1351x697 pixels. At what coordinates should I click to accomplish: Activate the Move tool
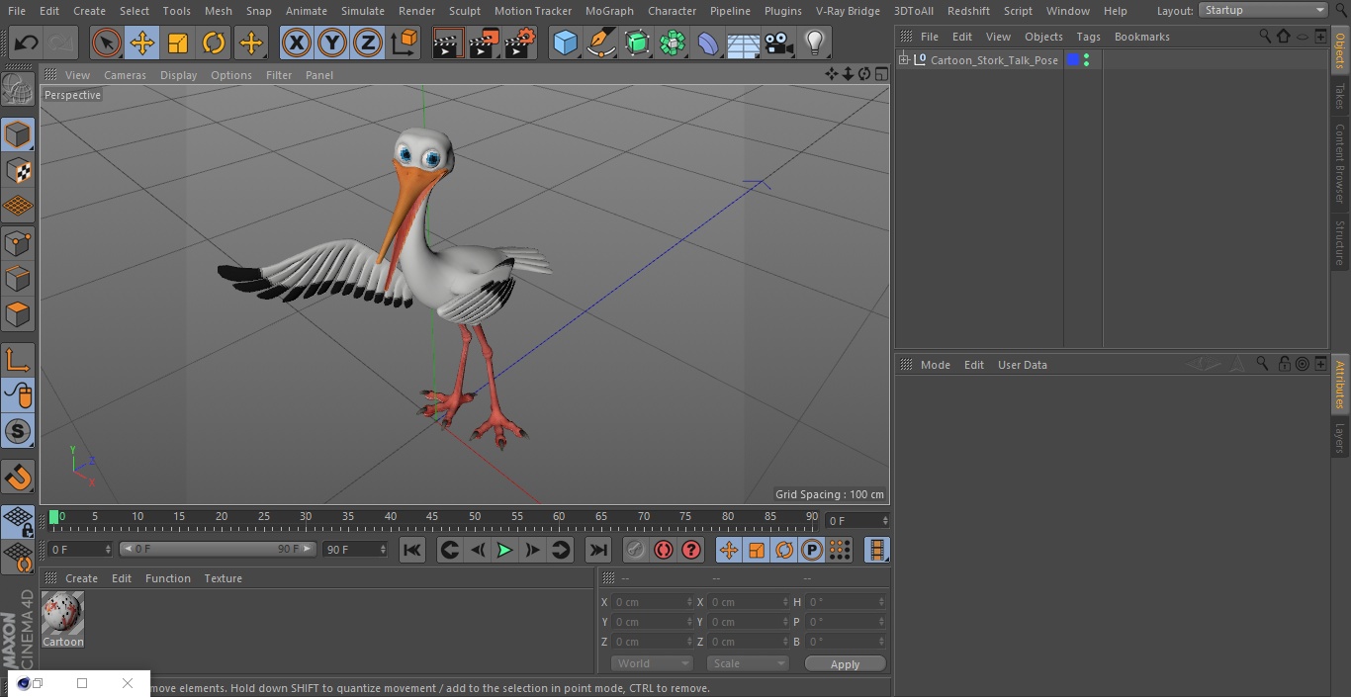[142, 43]
